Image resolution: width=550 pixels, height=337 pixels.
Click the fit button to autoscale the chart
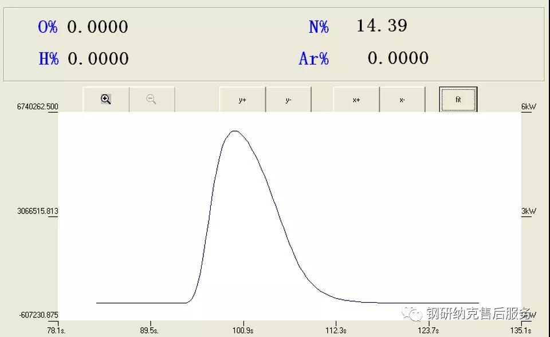click(458, 100)
